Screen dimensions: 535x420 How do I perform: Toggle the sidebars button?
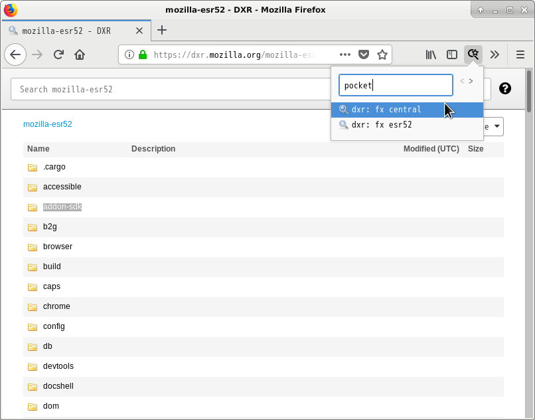click(452, 54)
